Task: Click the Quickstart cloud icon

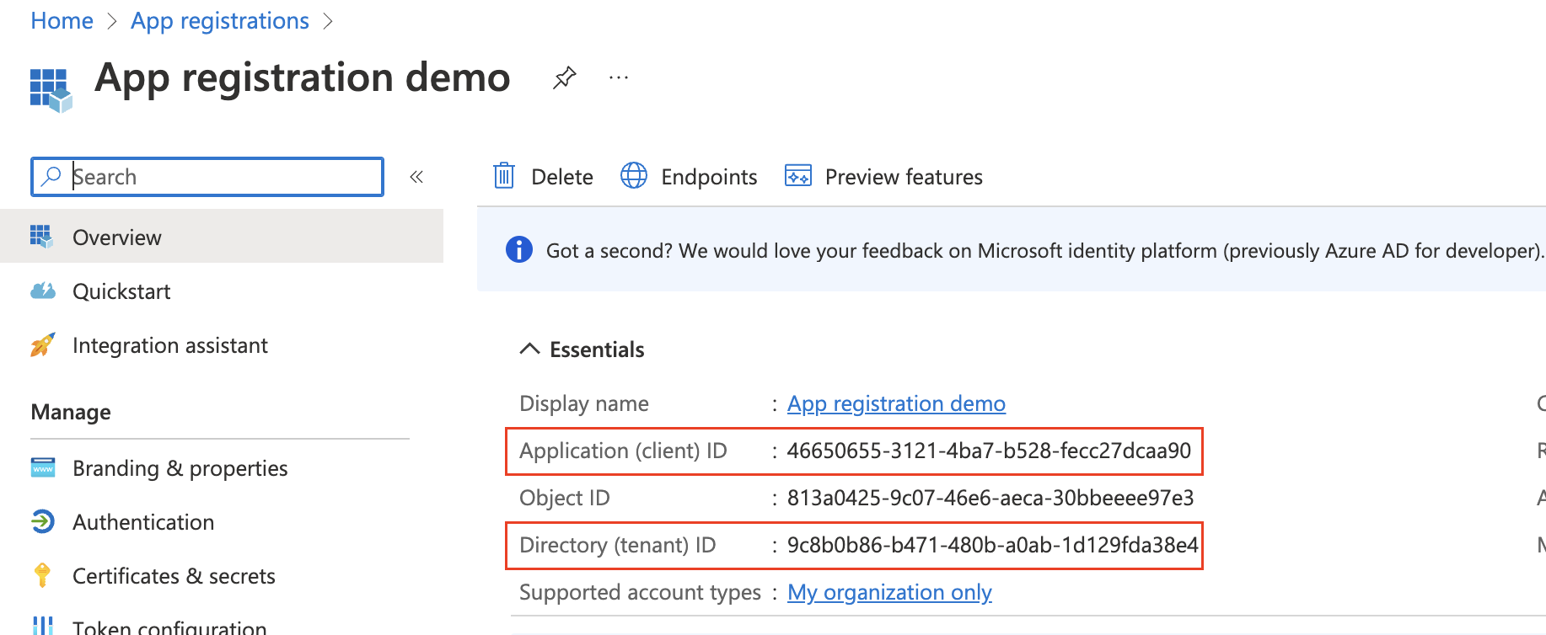Action: pos(43,291)
